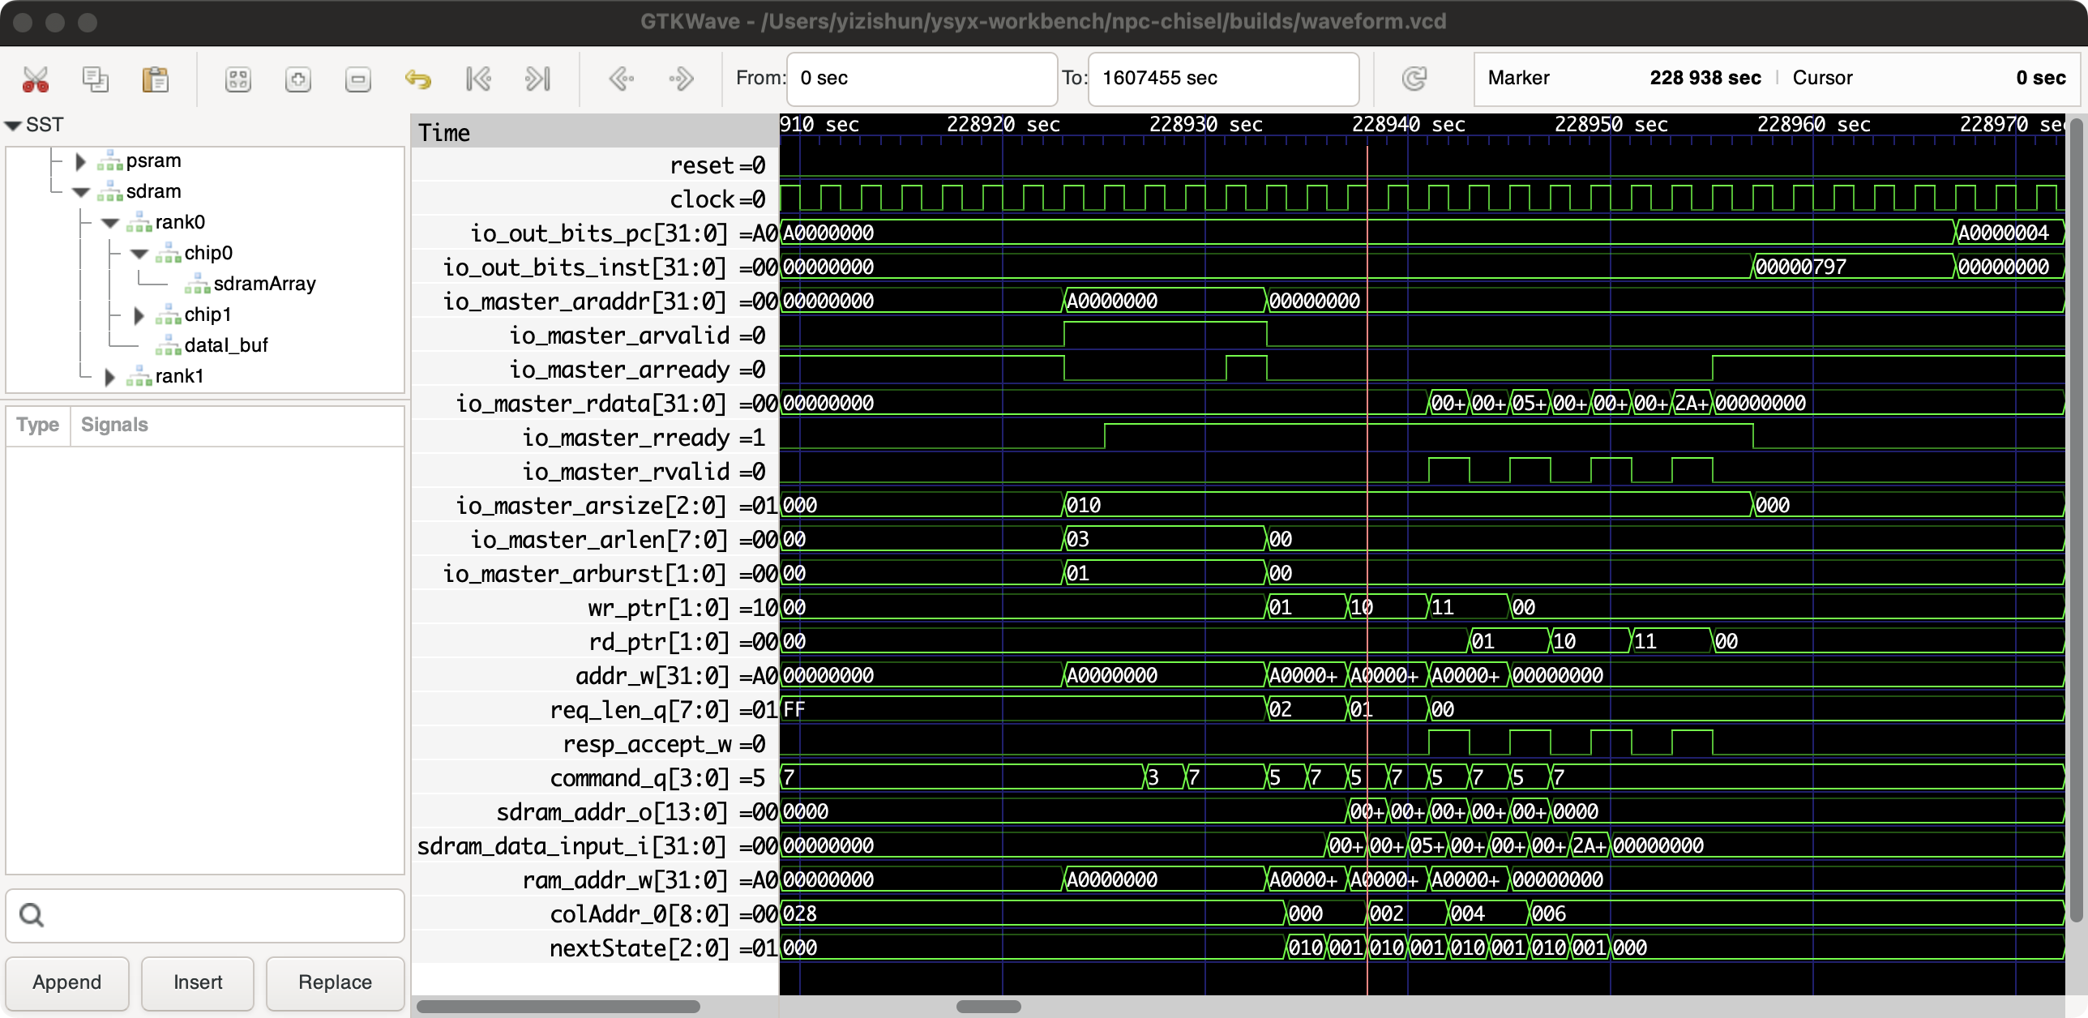Select rd_ptr[1:0] signal
The image size is (2088, 1018).
click(595, 642)
